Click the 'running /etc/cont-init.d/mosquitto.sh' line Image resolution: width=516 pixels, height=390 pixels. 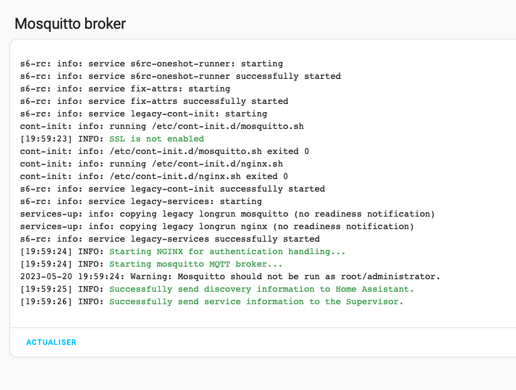coord(162,126)
